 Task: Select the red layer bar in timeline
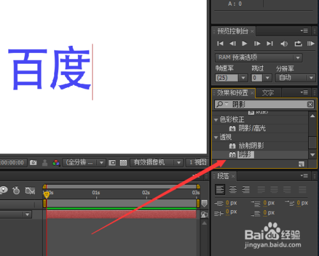[x=121, y=214]
